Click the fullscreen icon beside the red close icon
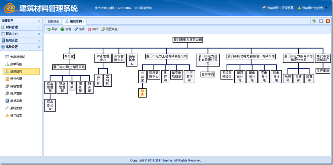The width and height of the screenshot is (333, 165). 321,21
